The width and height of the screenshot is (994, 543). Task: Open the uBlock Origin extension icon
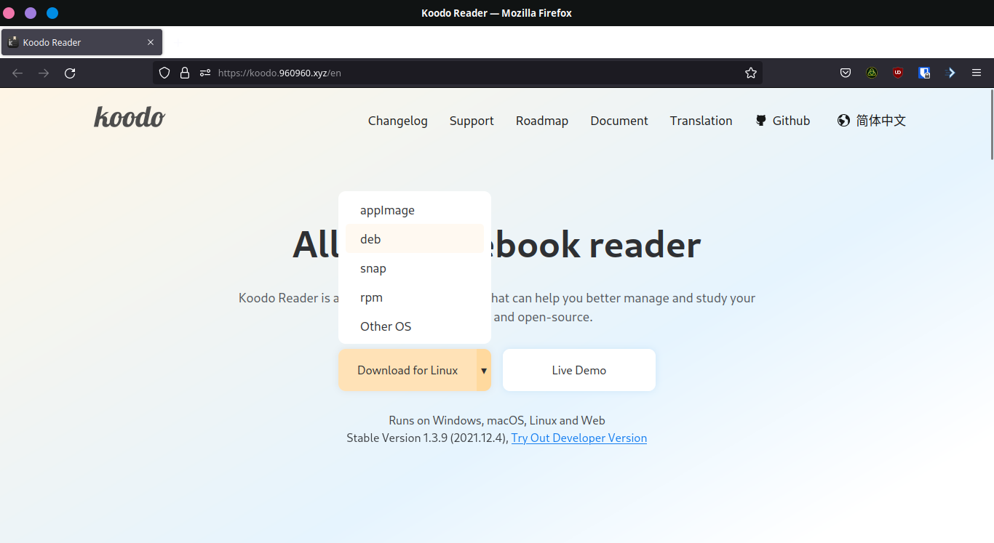(898, 73)
